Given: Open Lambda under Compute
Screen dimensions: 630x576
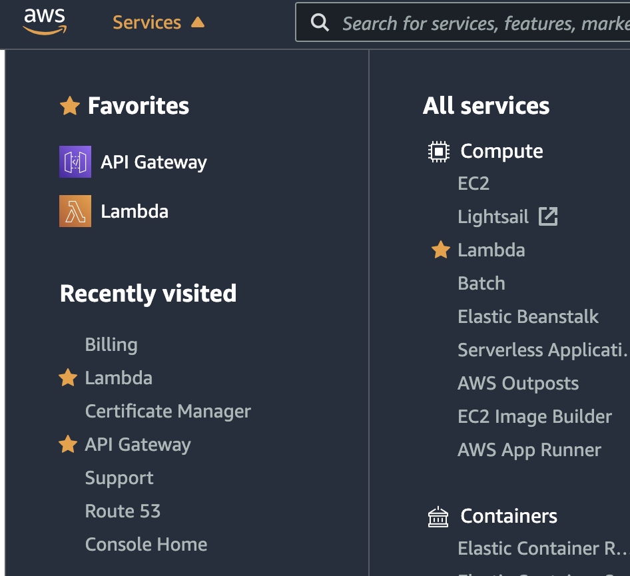Looking at the screenshot, I should tap(491, 250).
